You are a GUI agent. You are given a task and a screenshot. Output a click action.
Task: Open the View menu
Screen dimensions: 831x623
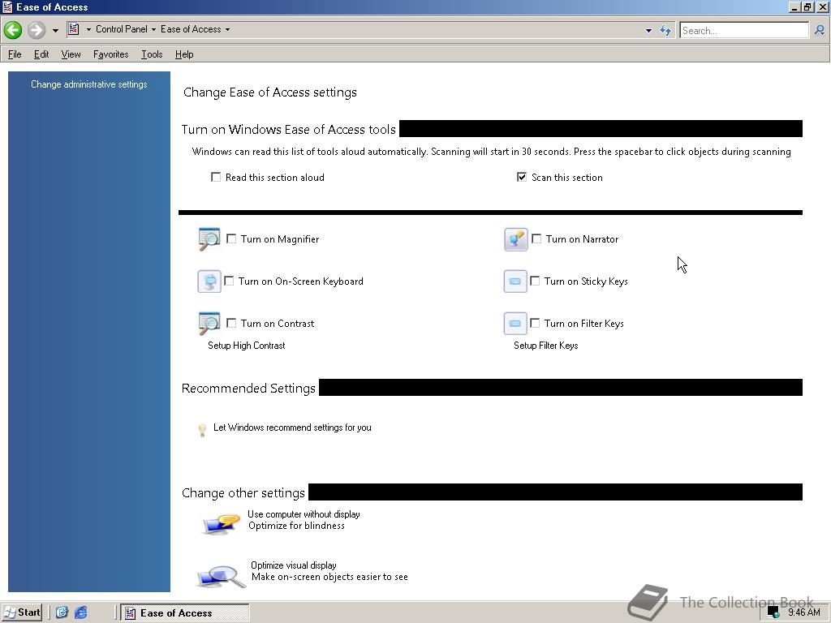point(71,54)
